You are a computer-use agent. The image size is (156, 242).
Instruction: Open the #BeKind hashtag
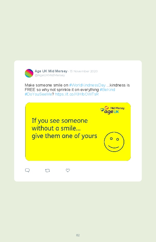click(x=107, y=90)
